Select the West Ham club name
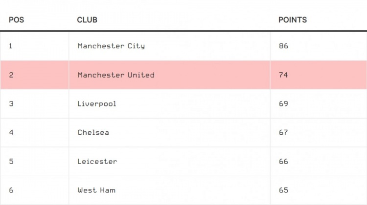 pos(96,190)
